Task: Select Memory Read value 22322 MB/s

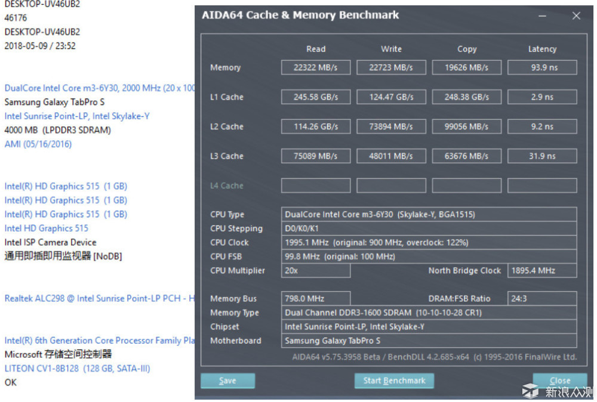Action: point(316,67)
